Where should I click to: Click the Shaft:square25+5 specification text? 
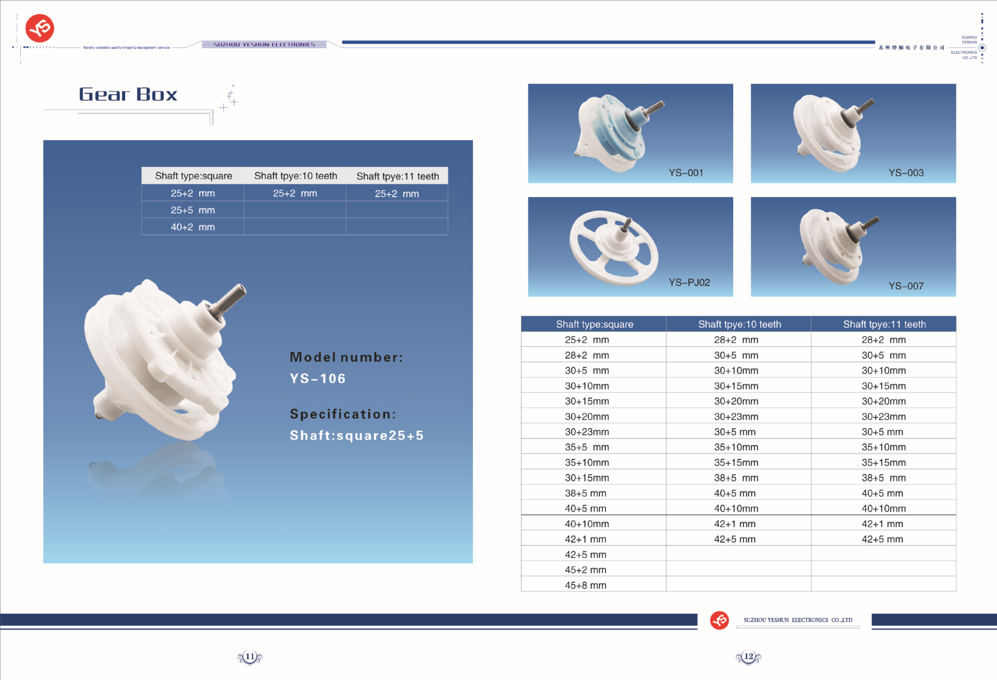coord(356,435)
